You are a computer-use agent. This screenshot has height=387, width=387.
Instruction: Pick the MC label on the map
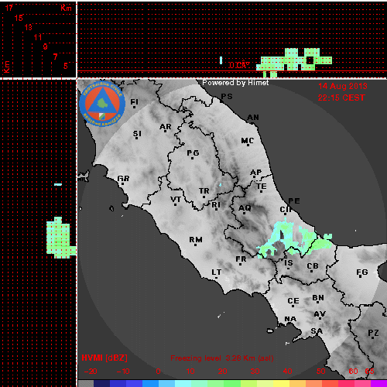pos(248,141)
